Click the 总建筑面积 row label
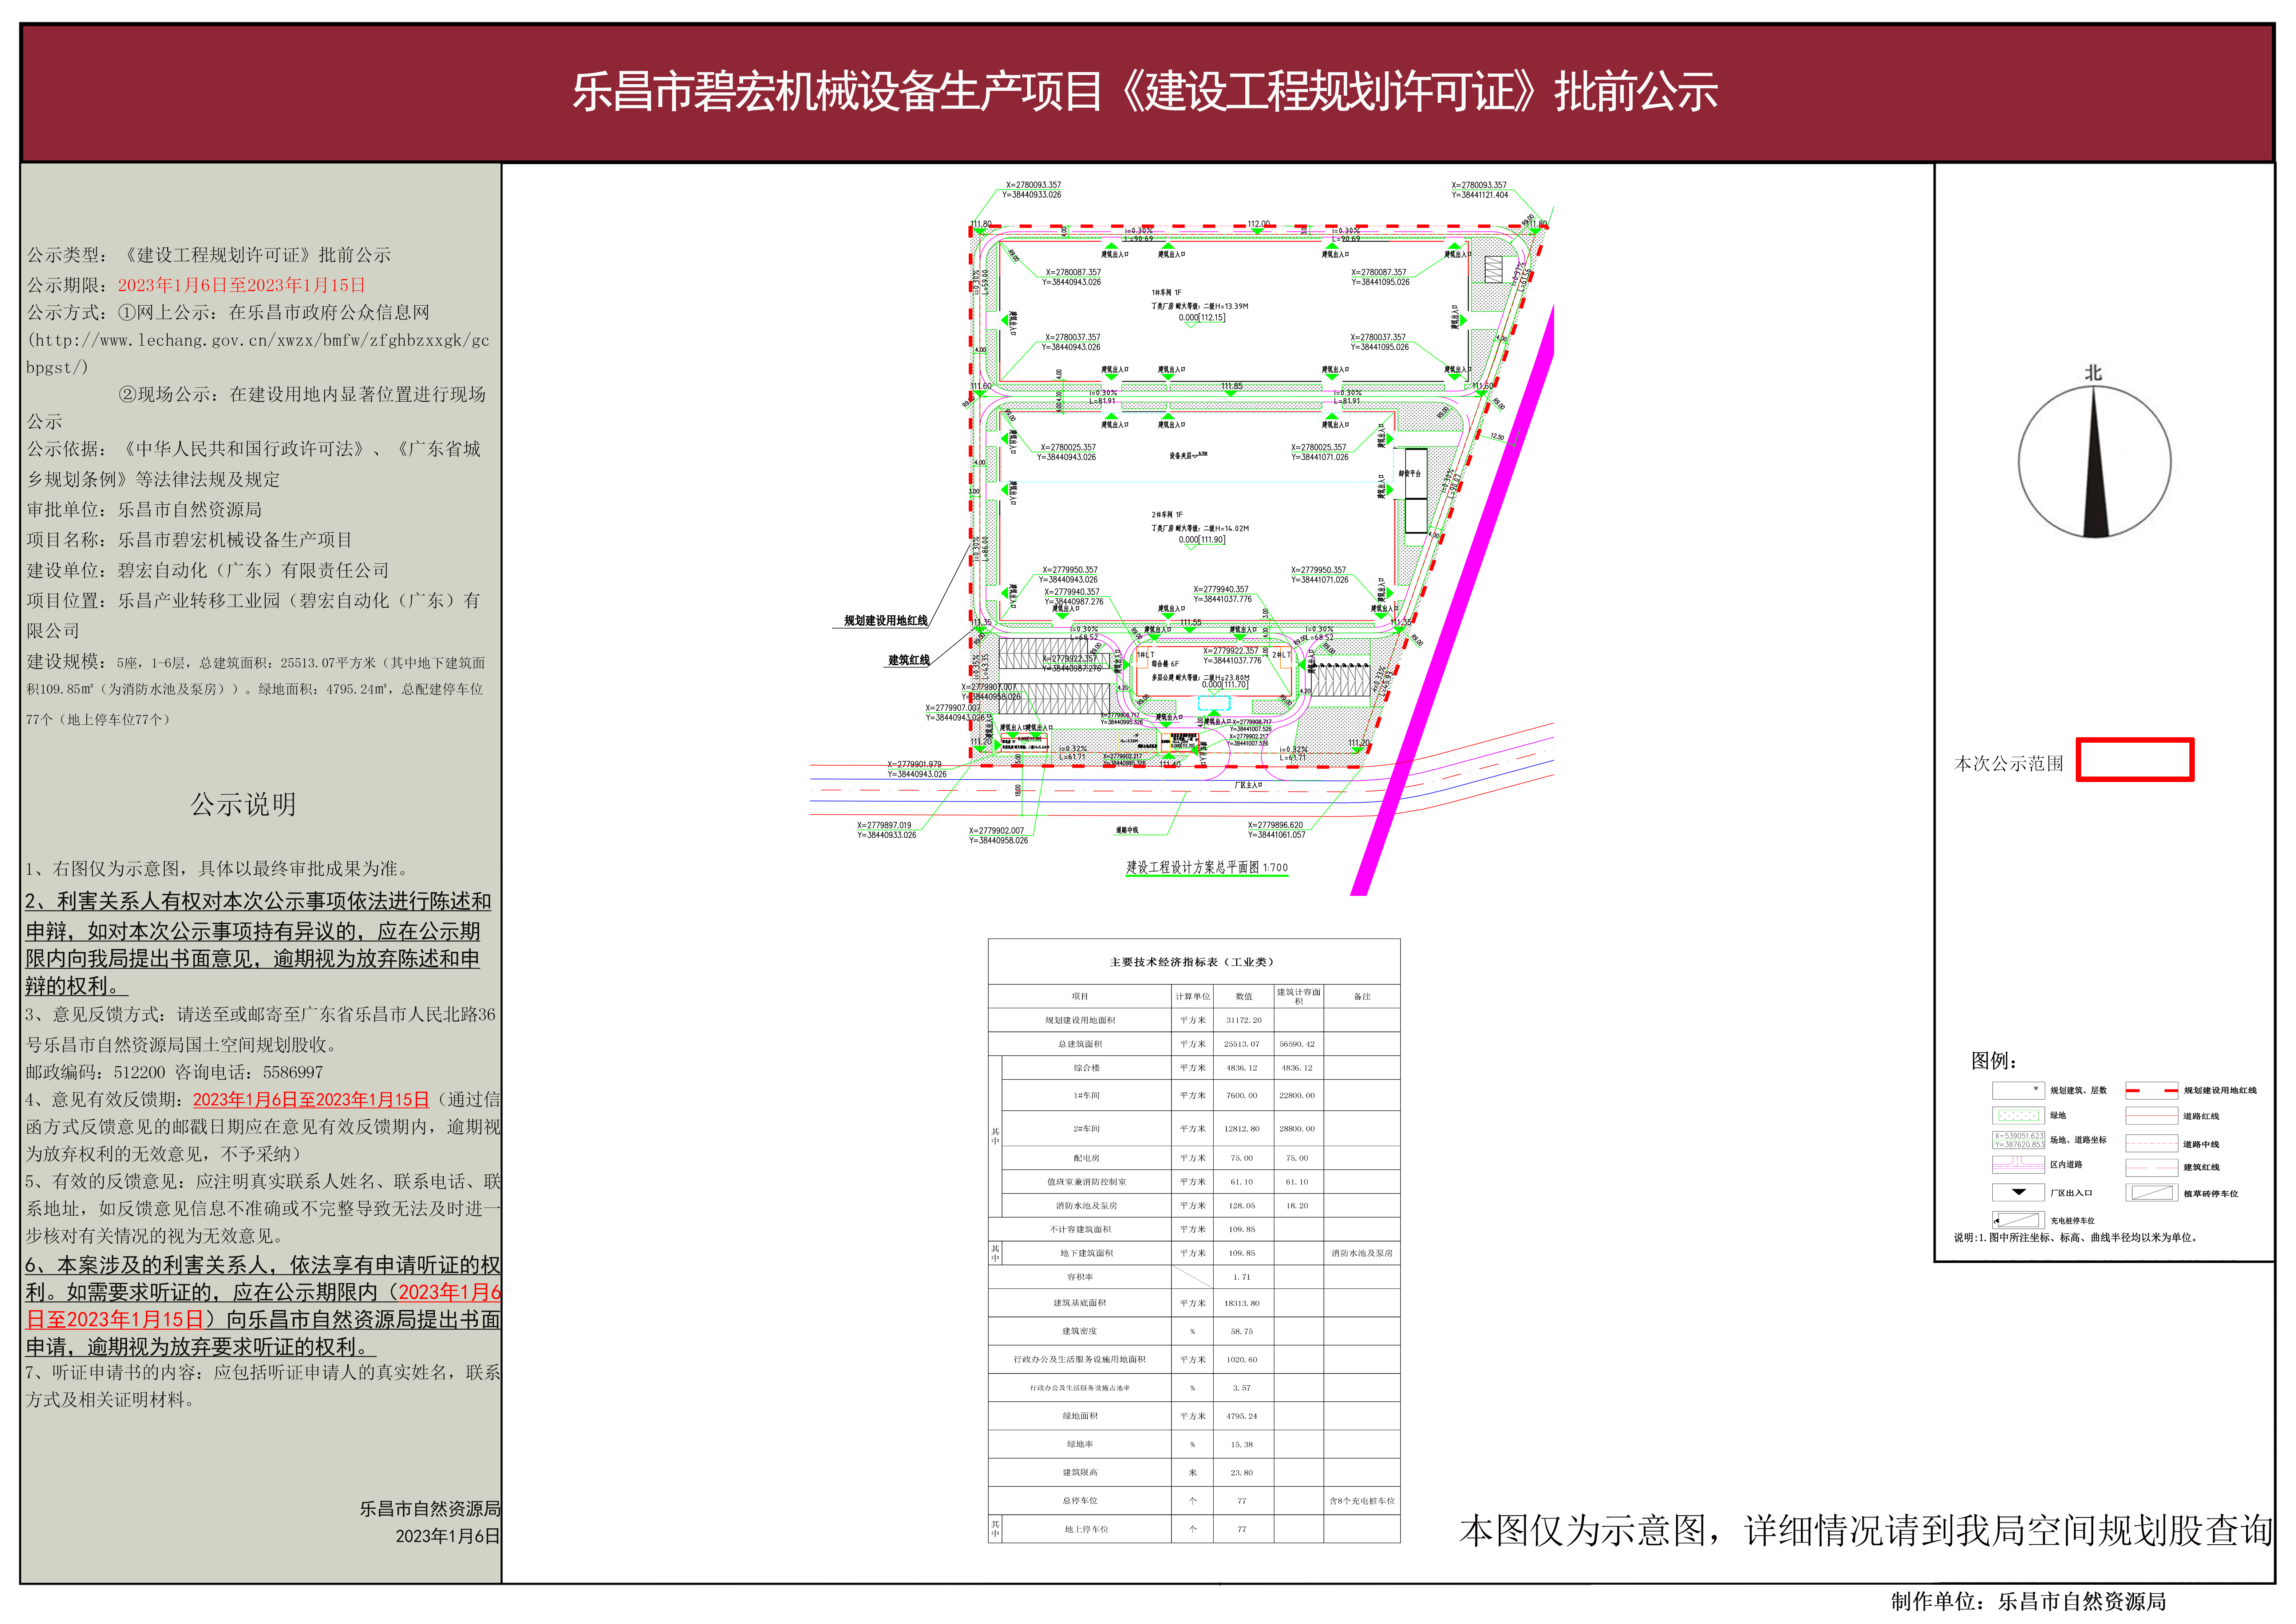The image size is (2296, 1624). [1080, 1044]
